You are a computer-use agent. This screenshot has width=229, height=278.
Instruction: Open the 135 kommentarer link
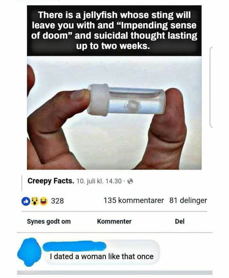pyautogui.click(x=133, y=201)
